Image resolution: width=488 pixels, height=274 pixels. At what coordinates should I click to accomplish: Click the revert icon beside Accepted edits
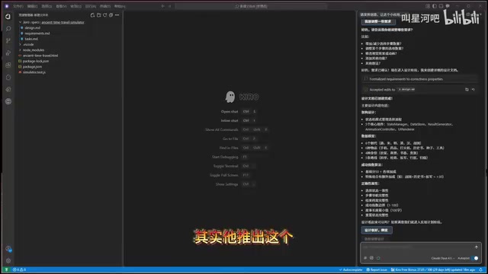click(473, 90)
